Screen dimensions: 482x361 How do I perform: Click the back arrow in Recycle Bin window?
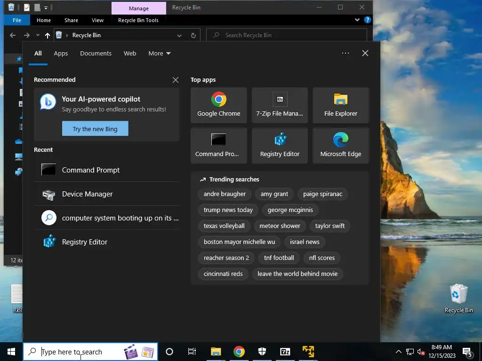click(13, 35)
